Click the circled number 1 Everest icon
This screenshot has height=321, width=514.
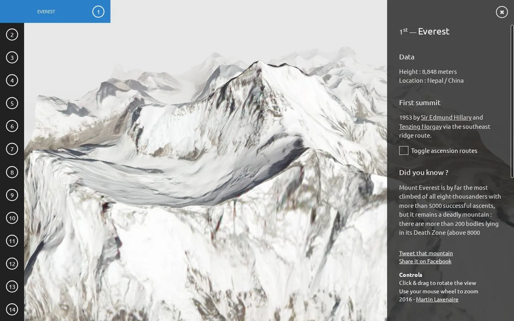point(98,12)
